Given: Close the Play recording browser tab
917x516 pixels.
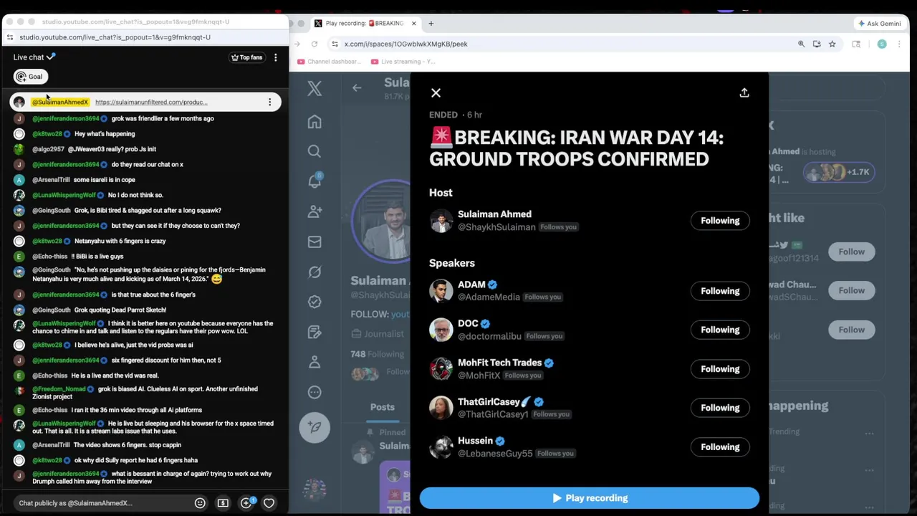Looking at the screenshot, I should [x=413, y=24].
